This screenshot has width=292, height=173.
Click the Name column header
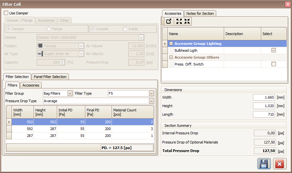196,34
